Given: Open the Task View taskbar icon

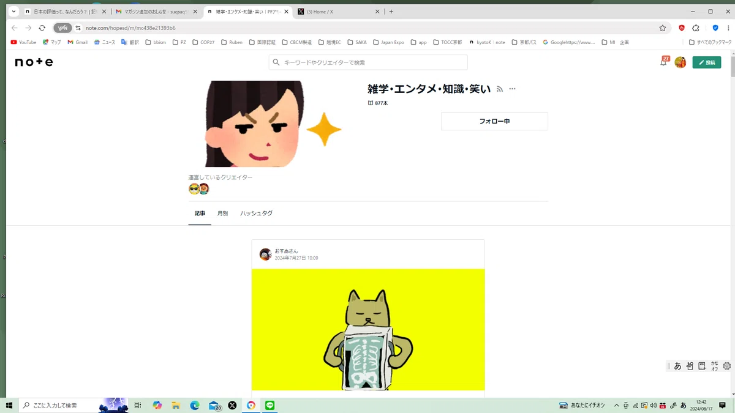Looking at the screenshot, I should 138,405.
